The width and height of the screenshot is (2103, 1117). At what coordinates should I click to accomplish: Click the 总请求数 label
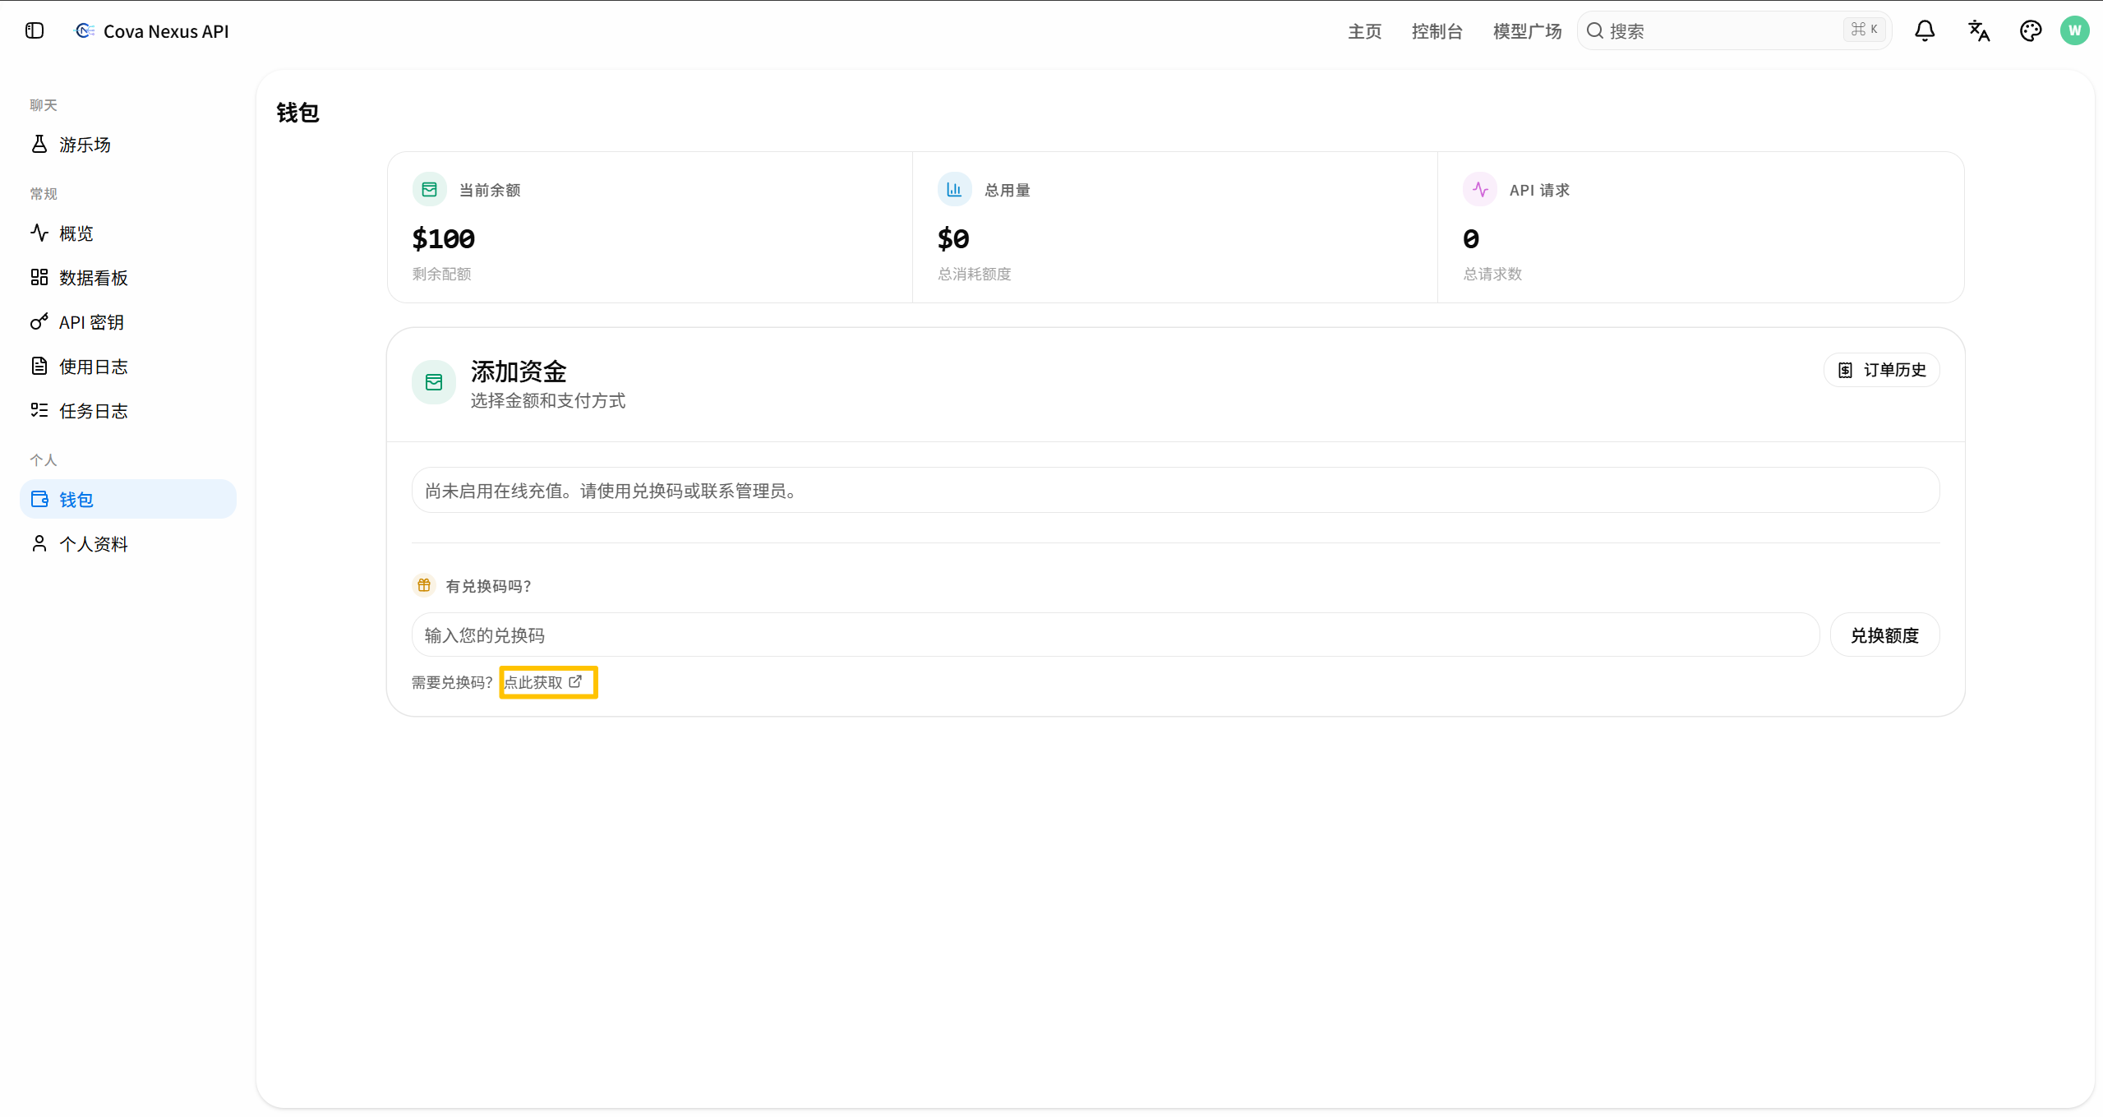click(1492, 274)
